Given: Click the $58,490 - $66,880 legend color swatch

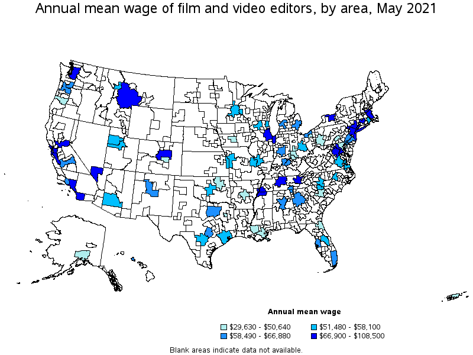Looking at the screenshot, I should pos(223,336).
